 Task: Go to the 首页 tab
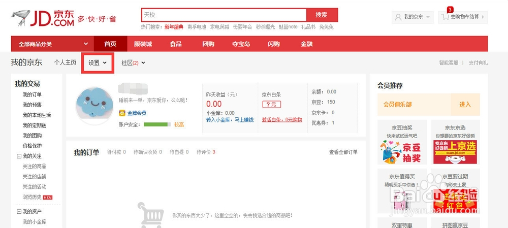110,44
